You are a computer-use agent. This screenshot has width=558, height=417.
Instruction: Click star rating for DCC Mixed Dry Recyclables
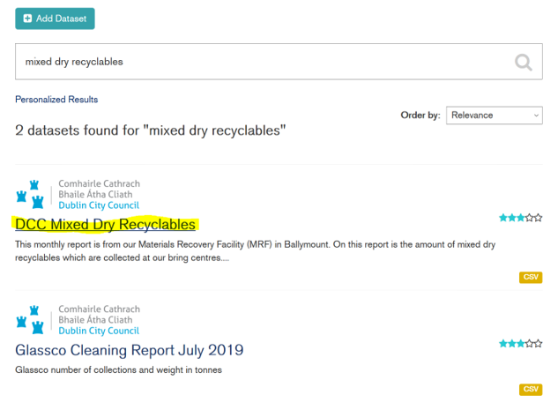point(520,218)
